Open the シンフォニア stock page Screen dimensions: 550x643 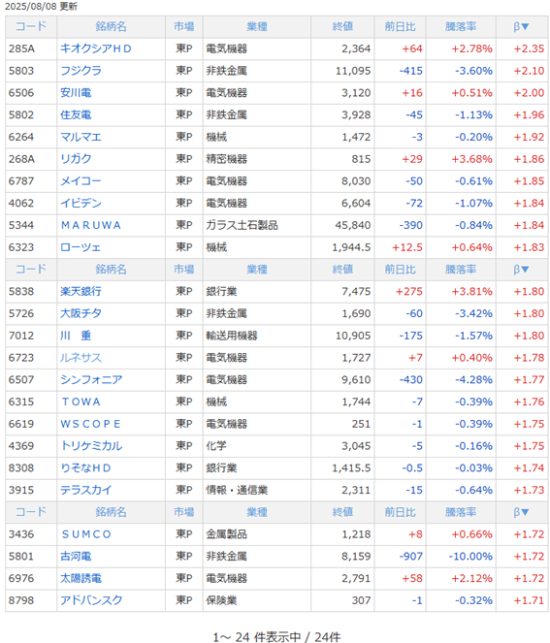pos(91,380)
